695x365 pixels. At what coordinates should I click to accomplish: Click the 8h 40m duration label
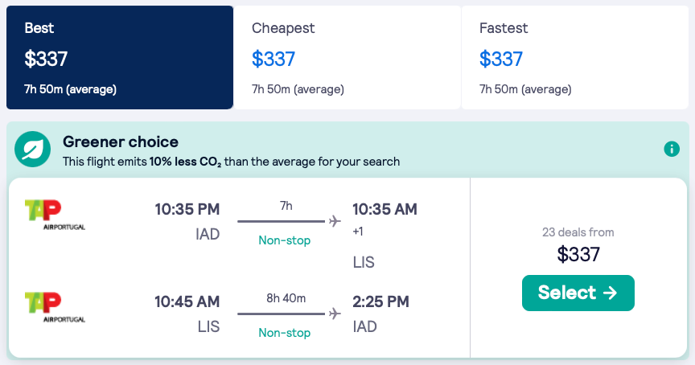[286, 297]
